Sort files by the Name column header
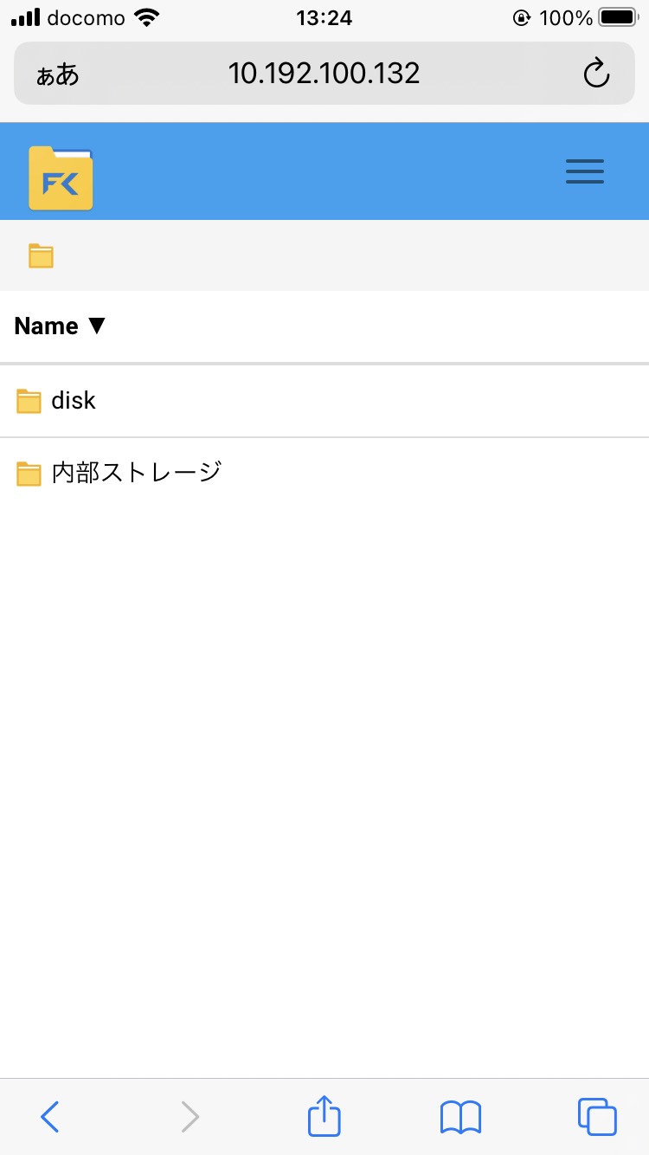Viewport: 649px width, 1155px height. (47, 326)
